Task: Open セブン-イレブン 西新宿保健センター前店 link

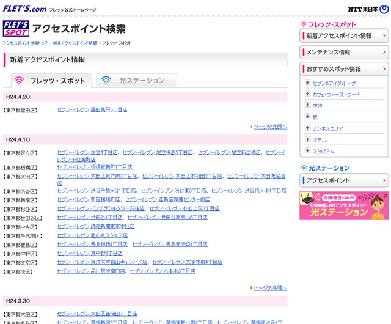Action: point(167,200)
